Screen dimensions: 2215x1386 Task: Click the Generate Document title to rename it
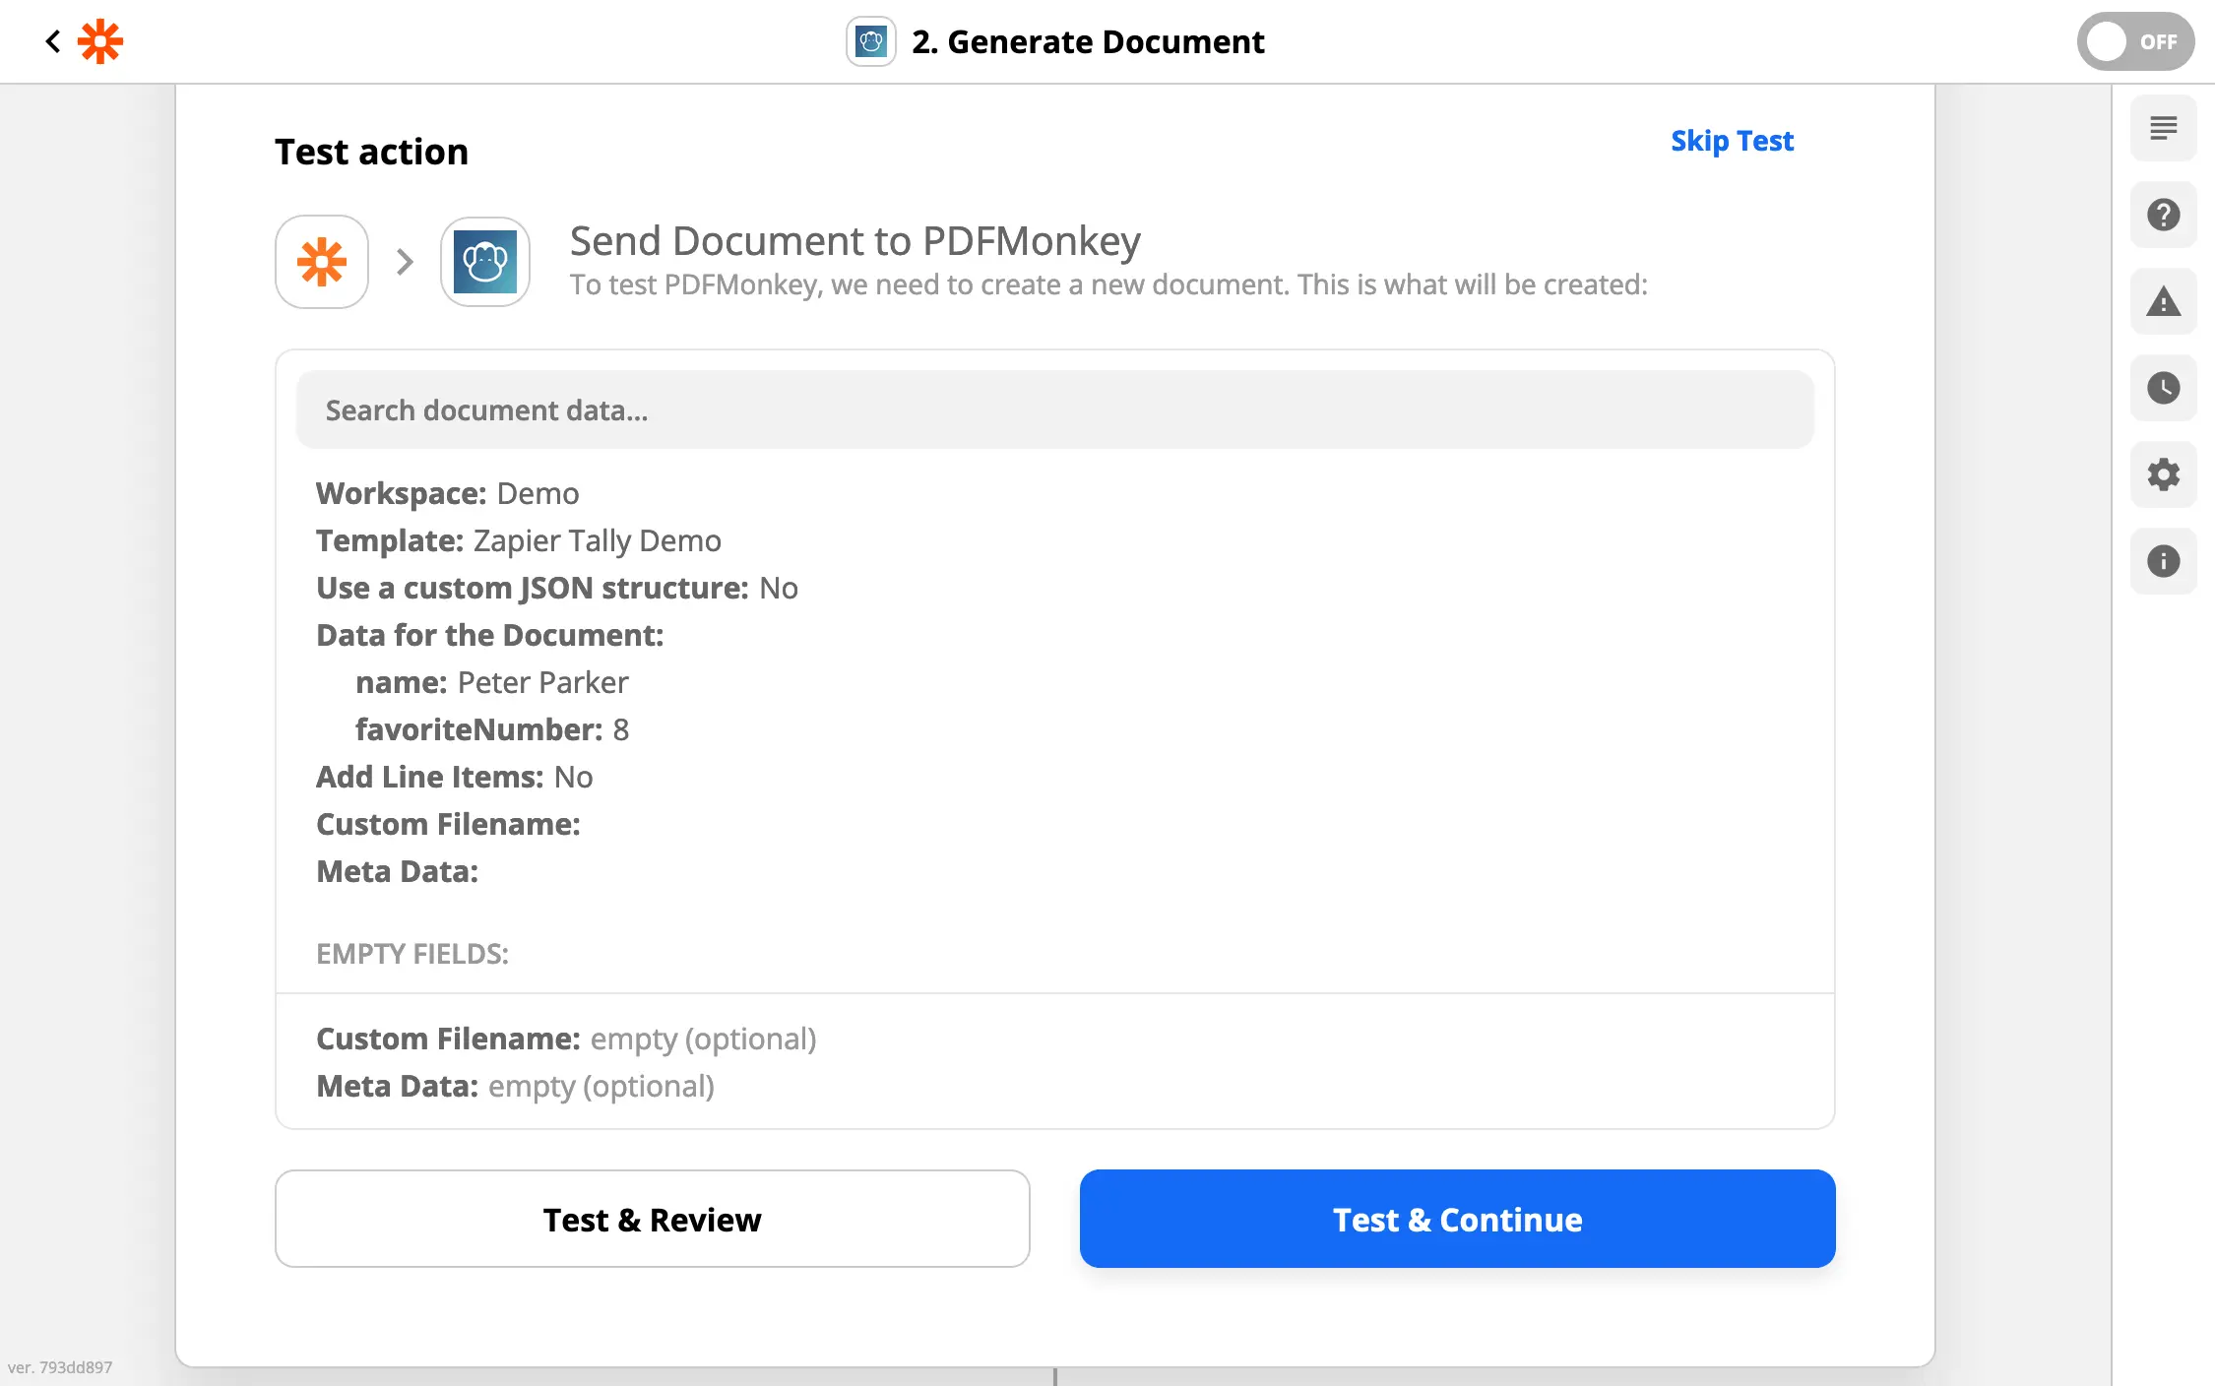(1088, 41)
